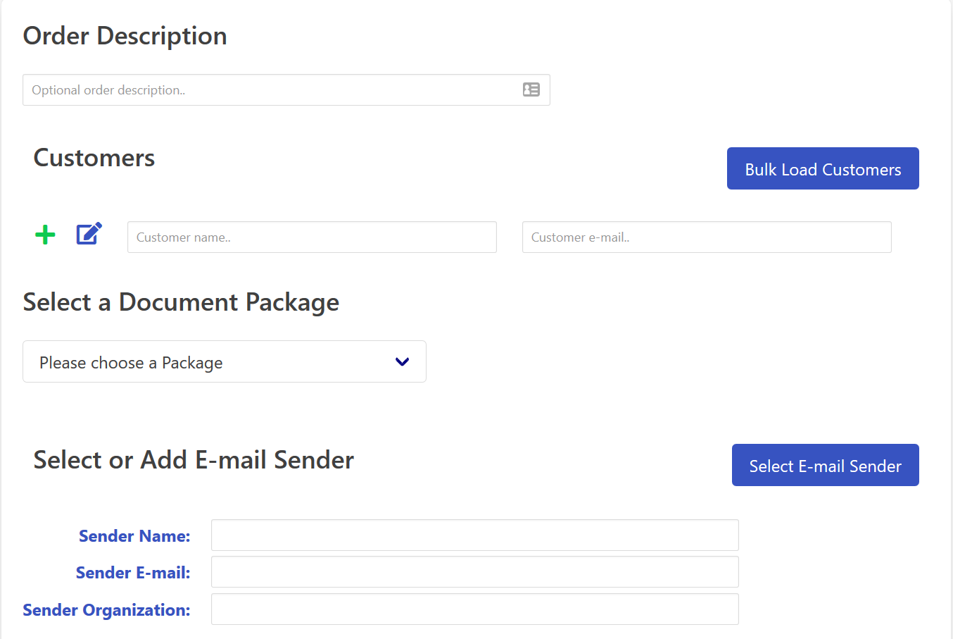
Task: Click the dropdown chevron arrow for packages
Action: click(x=402, y=361)
